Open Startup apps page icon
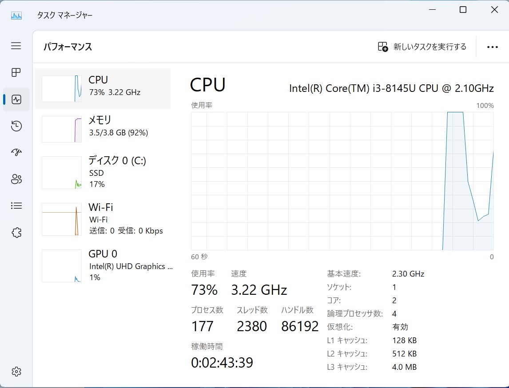The image size is (509, 388). (16, 153)
